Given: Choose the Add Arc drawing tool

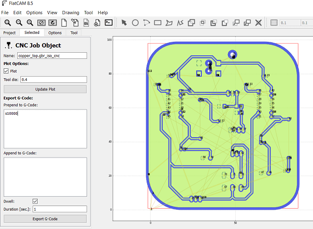Looking at the screenshot, I should (147, 22).
